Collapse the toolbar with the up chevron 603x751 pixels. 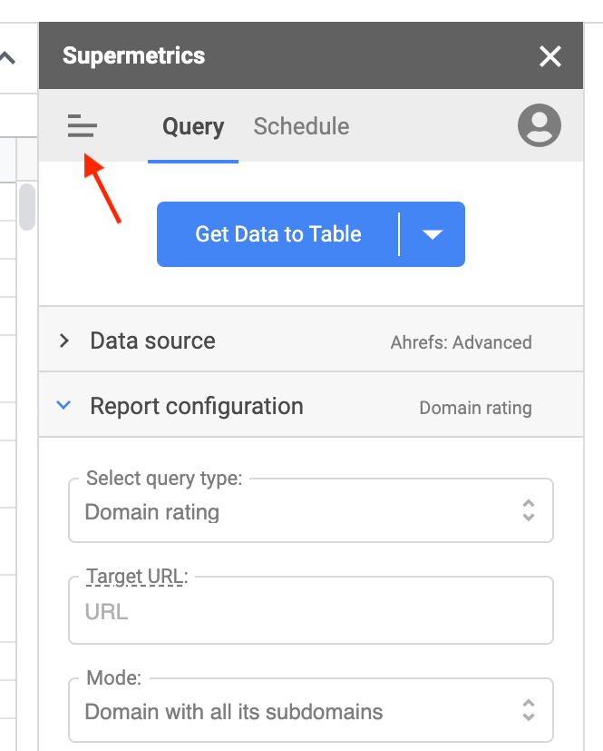tap(7, 58)
